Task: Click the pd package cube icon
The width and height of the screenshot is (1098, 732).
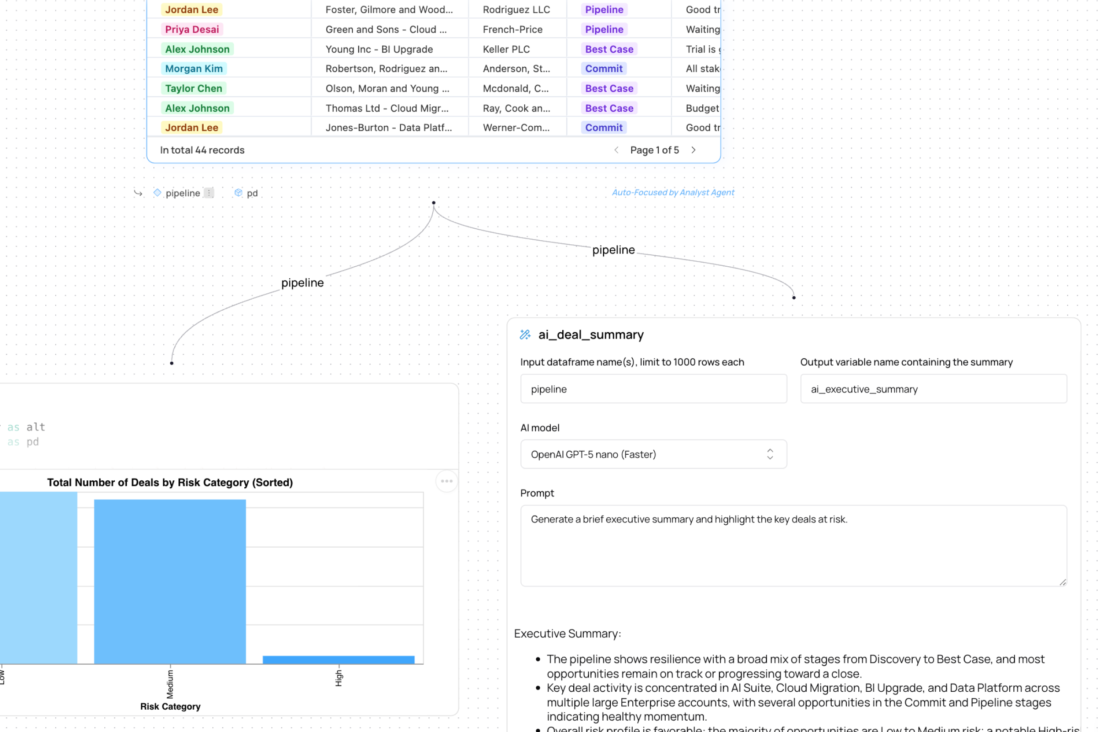Action: tap(238, 193)
